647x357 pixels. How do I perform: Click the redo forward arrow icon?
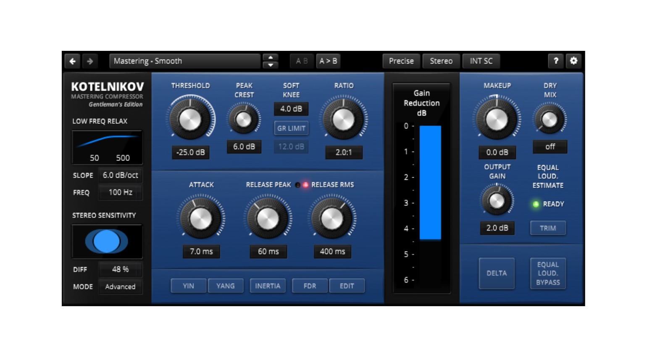click(90, 61)
